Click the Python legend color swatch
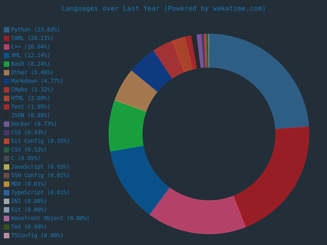This screenshot has height=245, width=327. tap(7, 30)
